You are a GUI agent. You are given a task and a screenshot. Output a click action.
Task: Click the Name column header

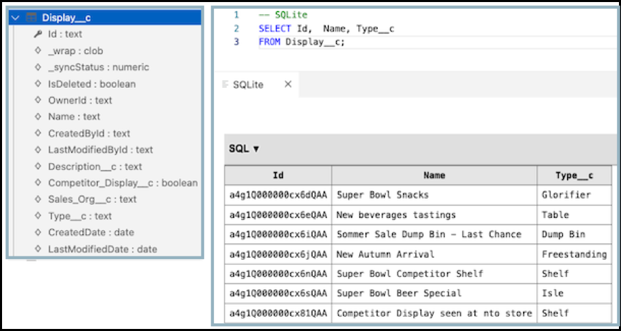click(434, 175)
